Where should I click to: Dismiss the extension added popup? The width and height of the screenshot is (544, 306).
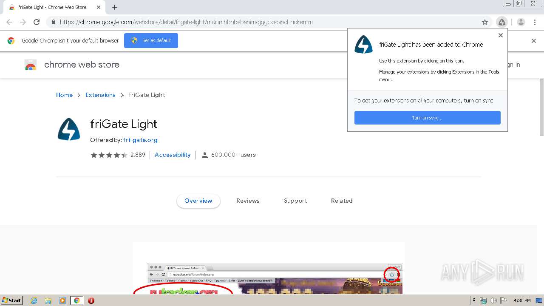(x=501, y=35)
